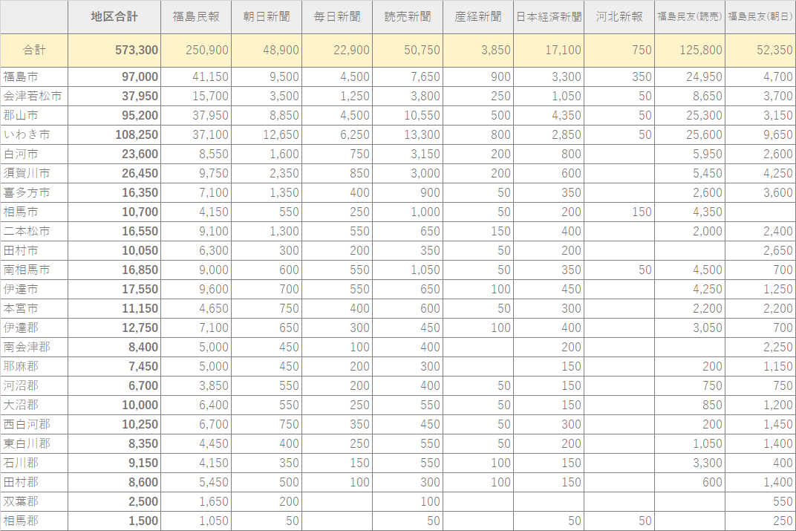Click the 地区合計 column header
This screenshot has height=531, width=796.
(114, 17)
